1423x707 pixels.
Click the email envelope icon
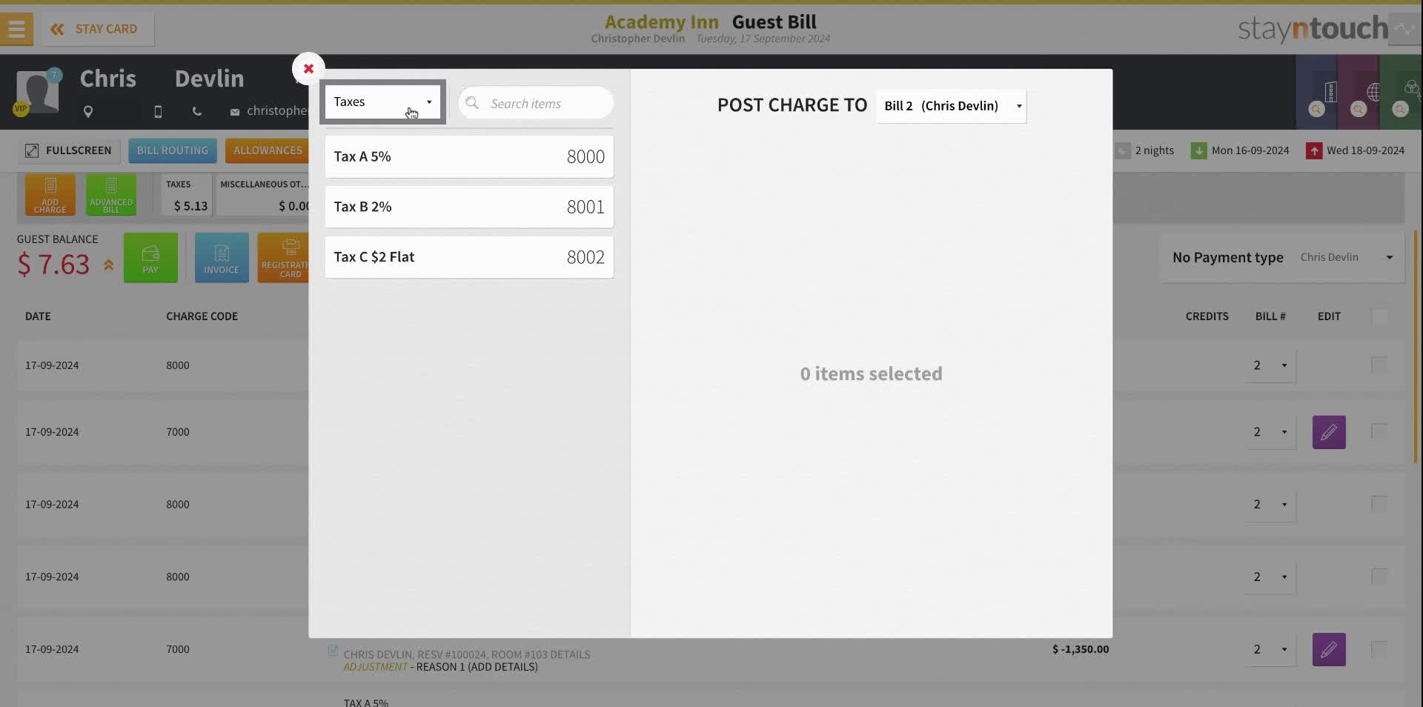235,112
